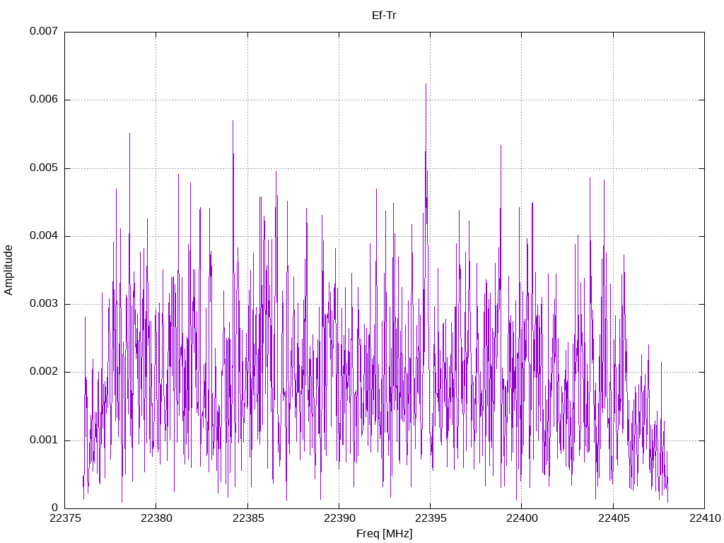Select the 'Amplitude' y-axis label
The width and height of the screenshot is (724, 543).
[x=8, y=270]
